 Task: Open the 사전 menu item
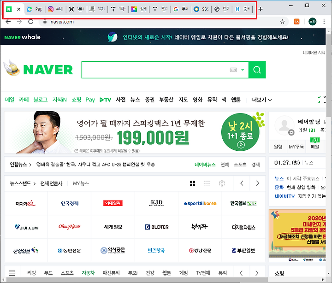(121, 100)
